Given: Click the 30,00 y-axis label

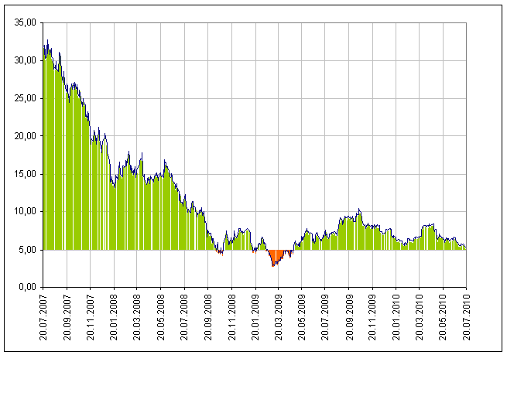Looking at the screenshot, I should [25, 60].
